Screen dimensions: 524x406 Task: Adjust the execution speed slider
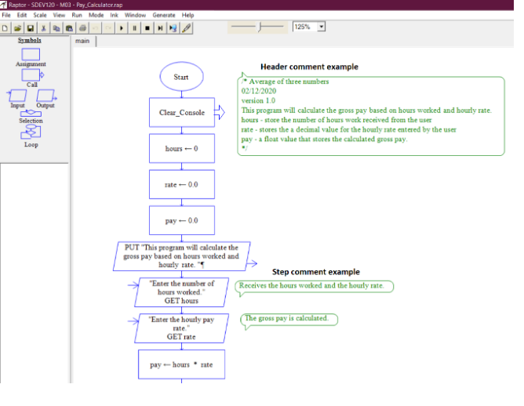point(257,27)
